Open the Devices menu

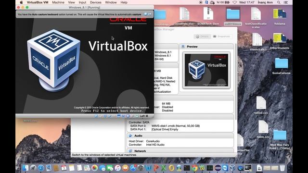coord(96,2)
